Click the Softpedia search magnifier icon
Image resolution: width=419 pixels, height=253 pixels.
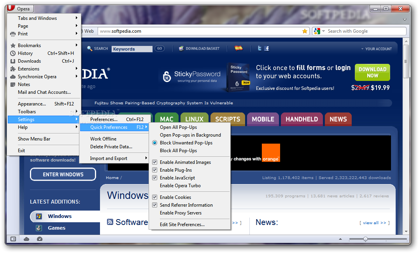pos(89,48)
